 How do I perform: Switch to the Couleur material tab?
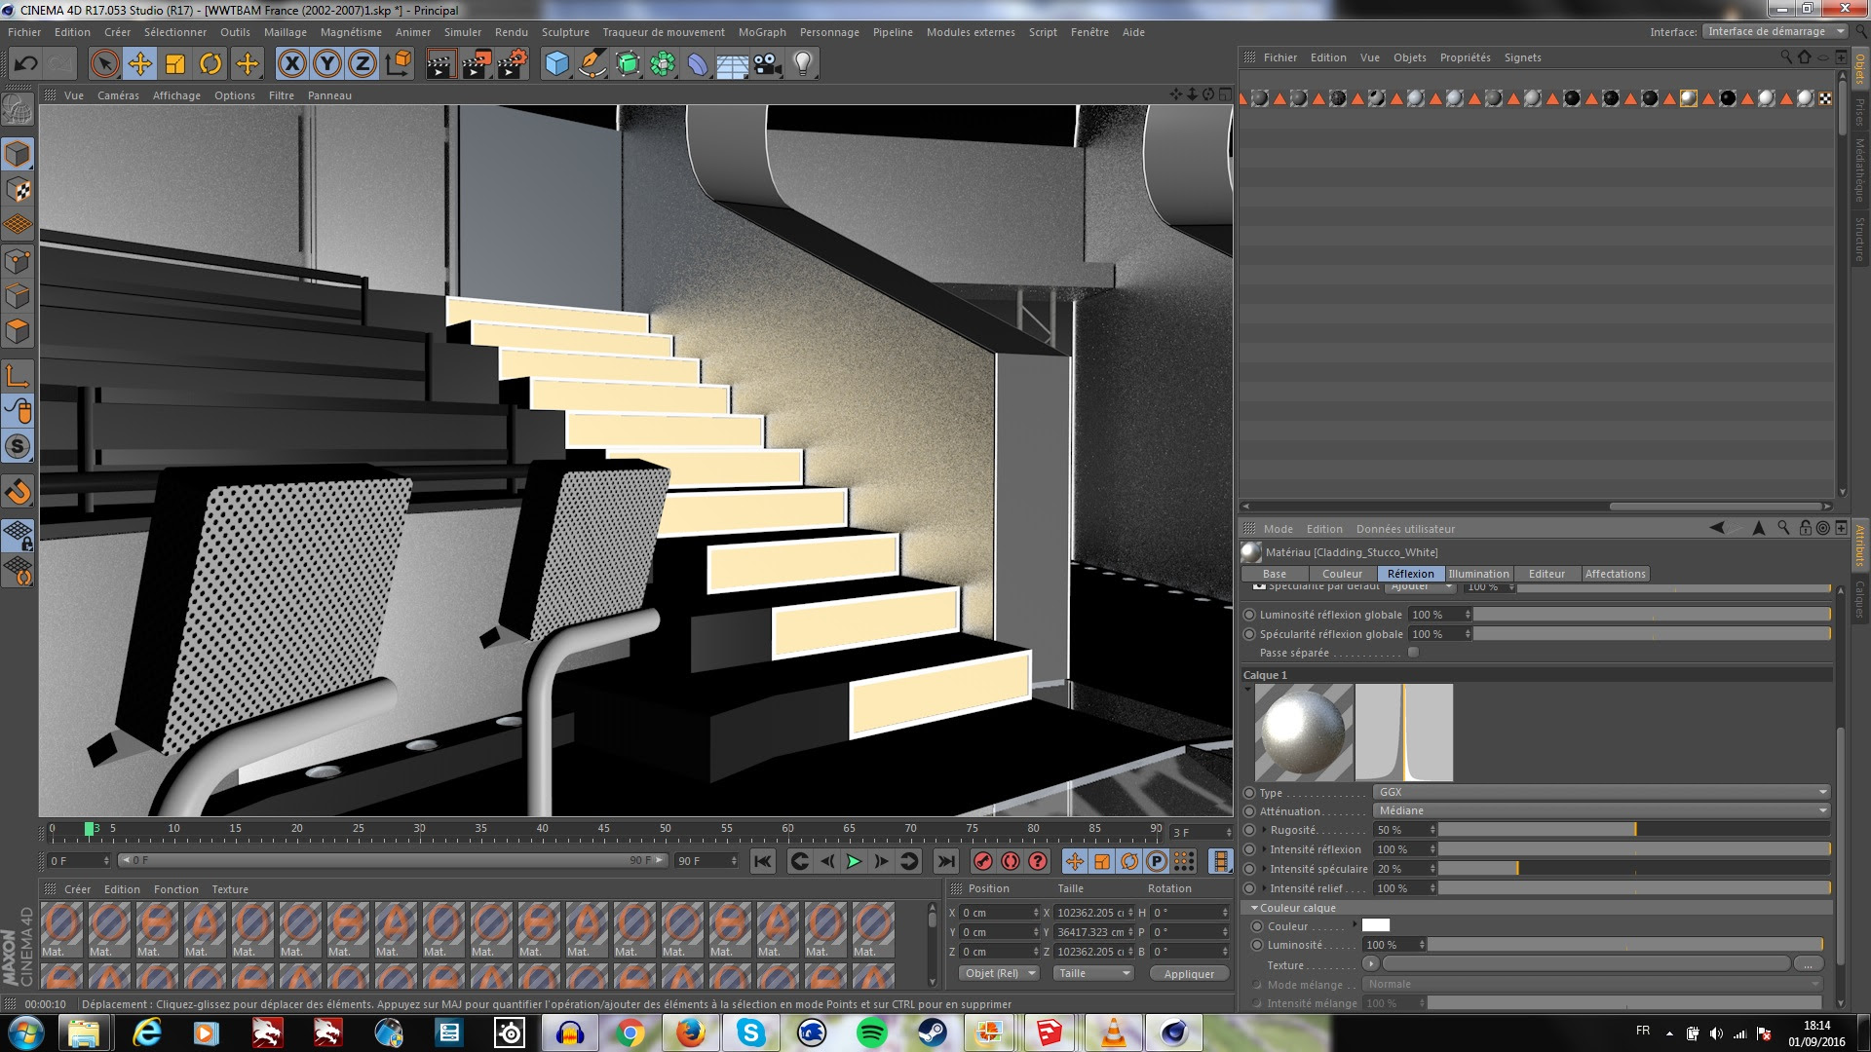[x=1342, y=574]
